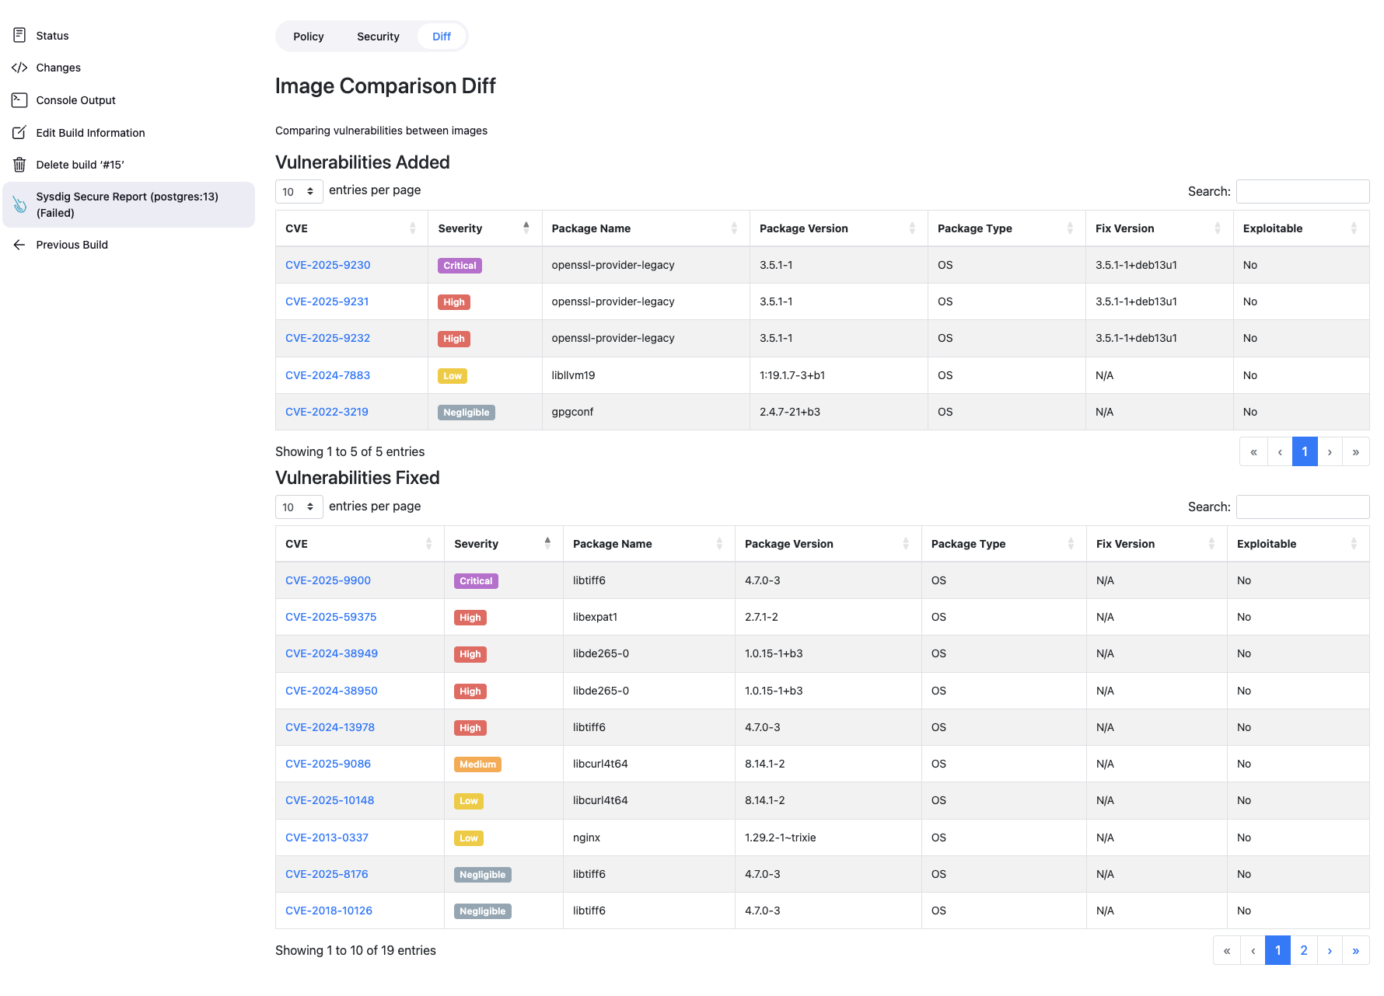The width and height of the screenshot is (1384, 996).
Task: Go to page 2 of Vulnerabilities Fixed
Action: click(x=1304, y=950)
